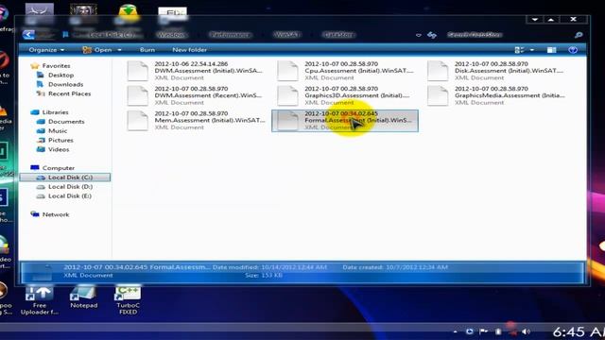Create a New folder
This screenshot has width=605, height=340.
[x=189, y=50]
